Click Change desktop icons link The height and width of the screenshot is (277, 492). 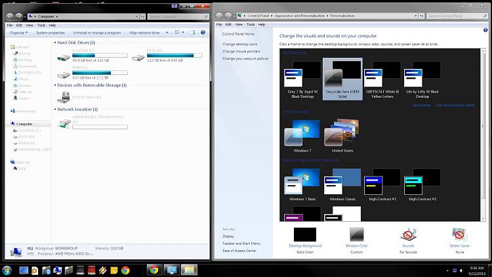[x=239, y=44]
